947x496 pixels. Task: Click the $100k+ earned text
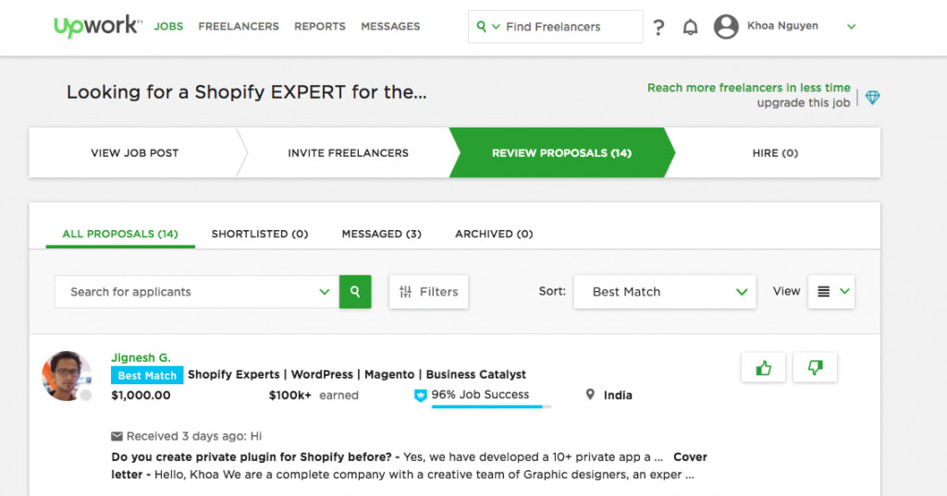[x=314, y=395]
